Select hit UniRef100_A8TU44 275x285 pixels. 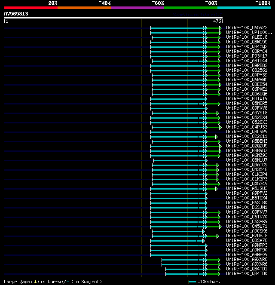click(247, 61)
